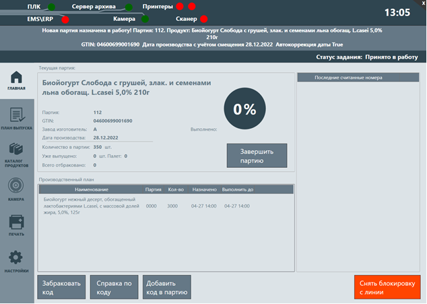This screenshot has width=427, height=304.
Task: Click the red EMS\ERP status indicator
Action: point(65,20)
